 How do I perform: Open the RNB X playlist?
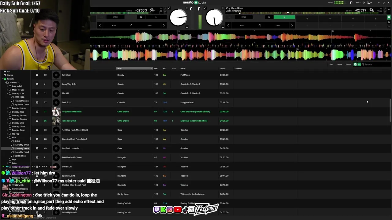[x=17, y=141]
